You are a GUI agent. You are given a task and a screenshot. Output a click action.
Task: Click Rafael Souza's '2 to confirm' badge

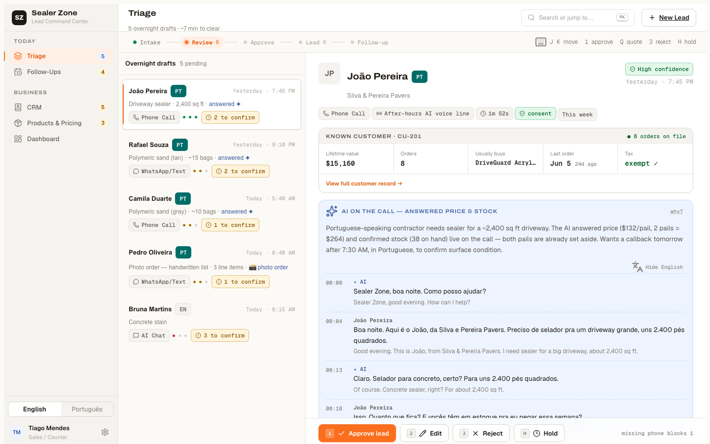point(241,171)
